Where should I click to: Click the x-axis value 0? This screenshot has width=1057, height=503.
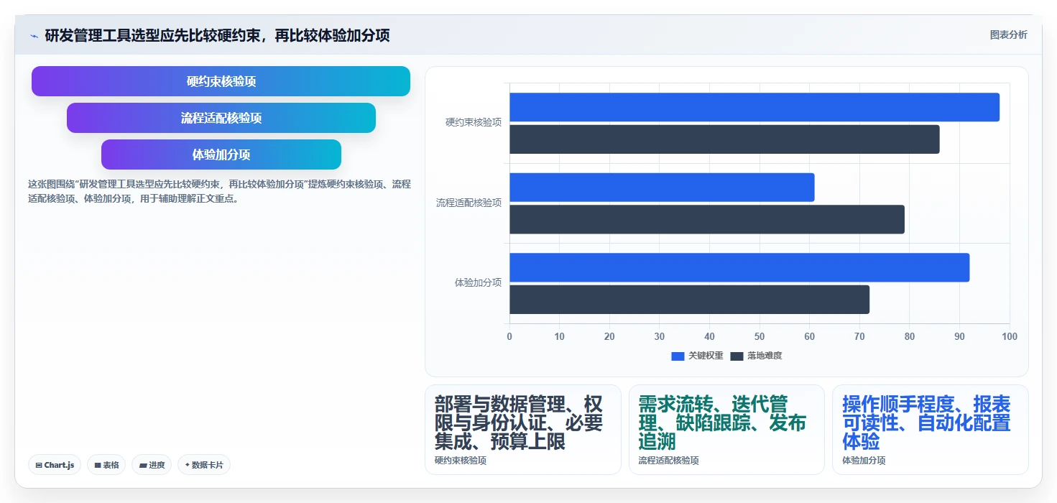[x=509, y=336]
